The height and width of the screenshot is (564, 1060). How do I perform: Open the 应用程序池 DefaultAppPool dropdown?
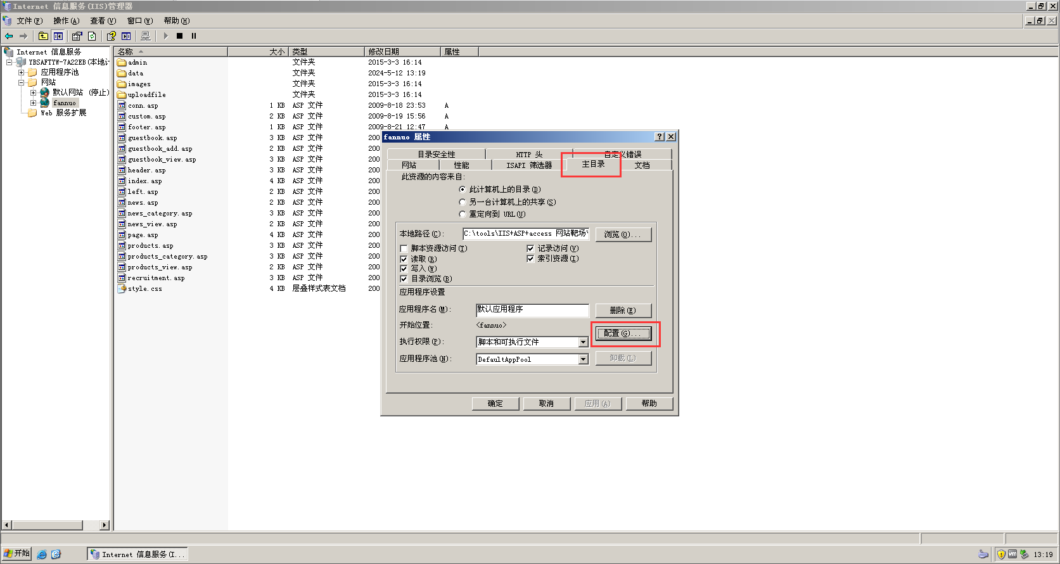point(583,359)
